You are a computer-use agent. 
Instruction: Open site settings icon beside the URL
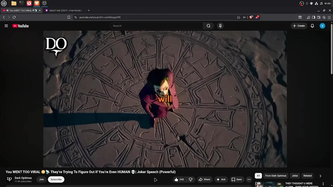click(x=75, y=17)
